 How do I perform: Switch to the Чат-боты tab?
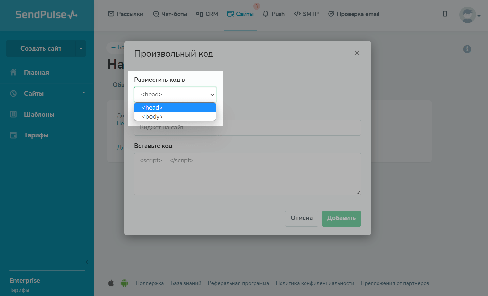[170, 14]
